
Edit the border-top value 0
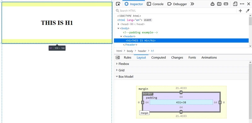181,92
